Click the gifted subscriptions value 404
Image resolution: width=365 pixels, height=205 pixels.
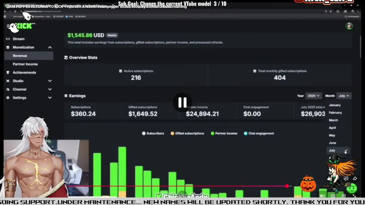coord(280,78)
